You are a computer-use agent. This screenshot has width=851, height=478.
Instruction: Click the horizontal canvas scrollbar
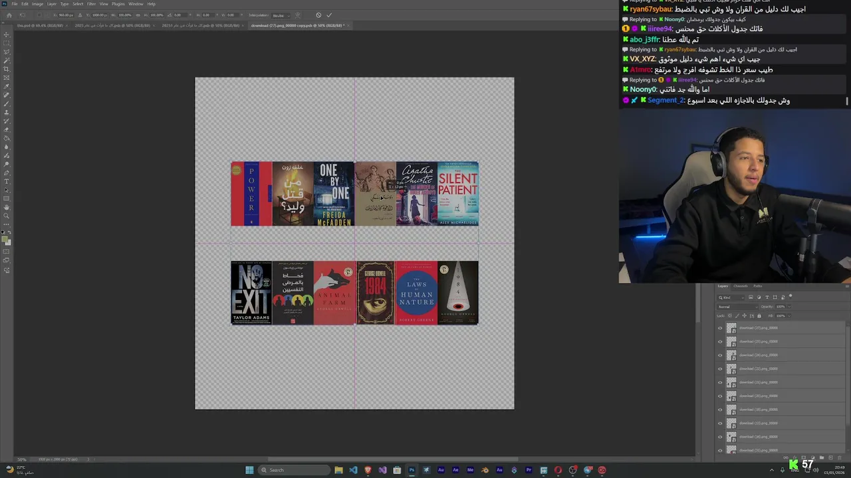tap(392, 459)
